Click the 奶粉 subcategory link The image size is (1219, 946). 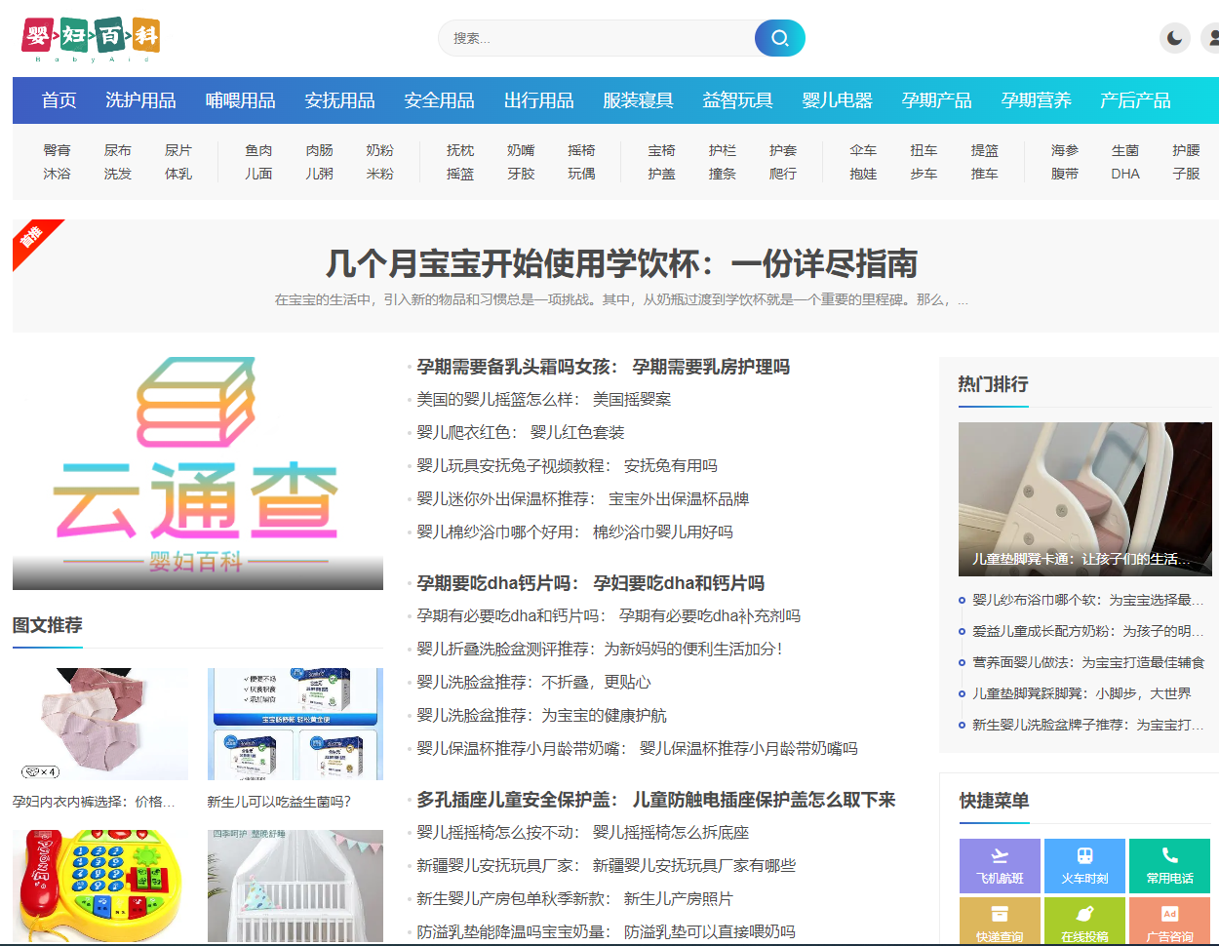[x=379, y=150]
